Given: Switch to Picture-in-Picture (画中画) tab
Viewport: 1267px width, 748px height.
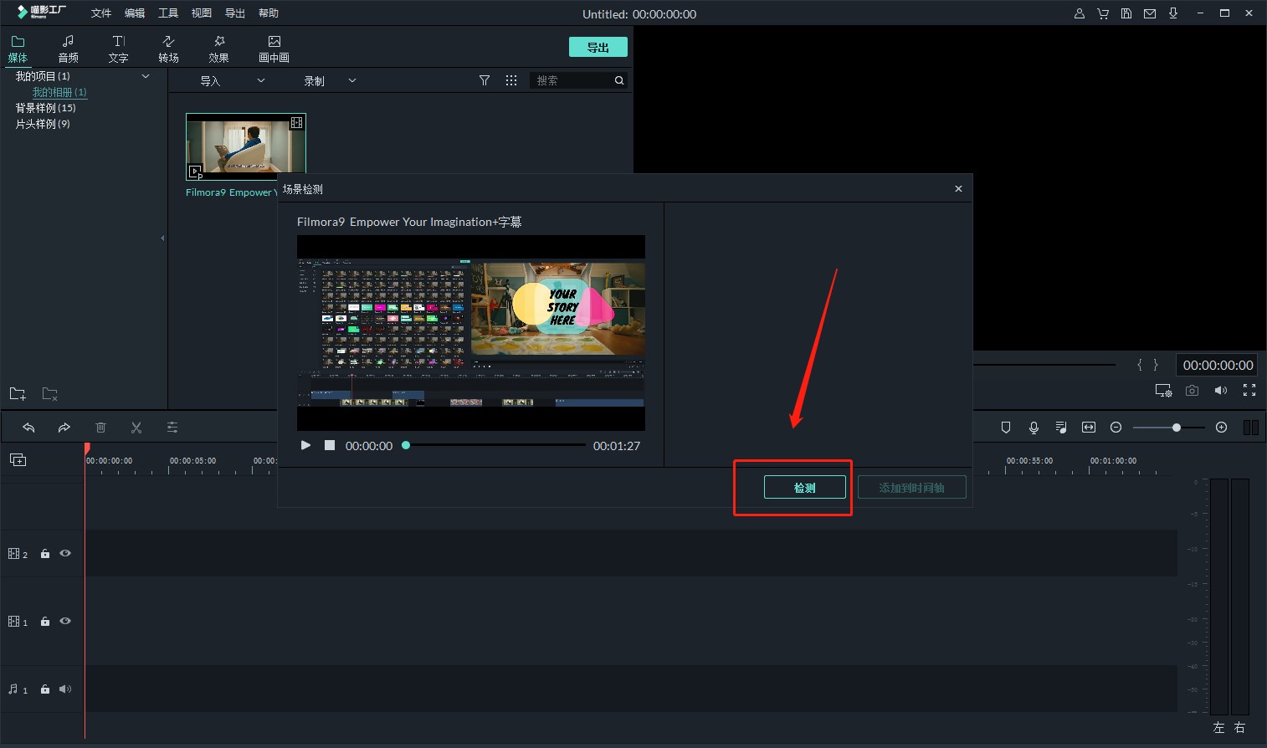Looking at the screenshot, I should click(274, 49).
